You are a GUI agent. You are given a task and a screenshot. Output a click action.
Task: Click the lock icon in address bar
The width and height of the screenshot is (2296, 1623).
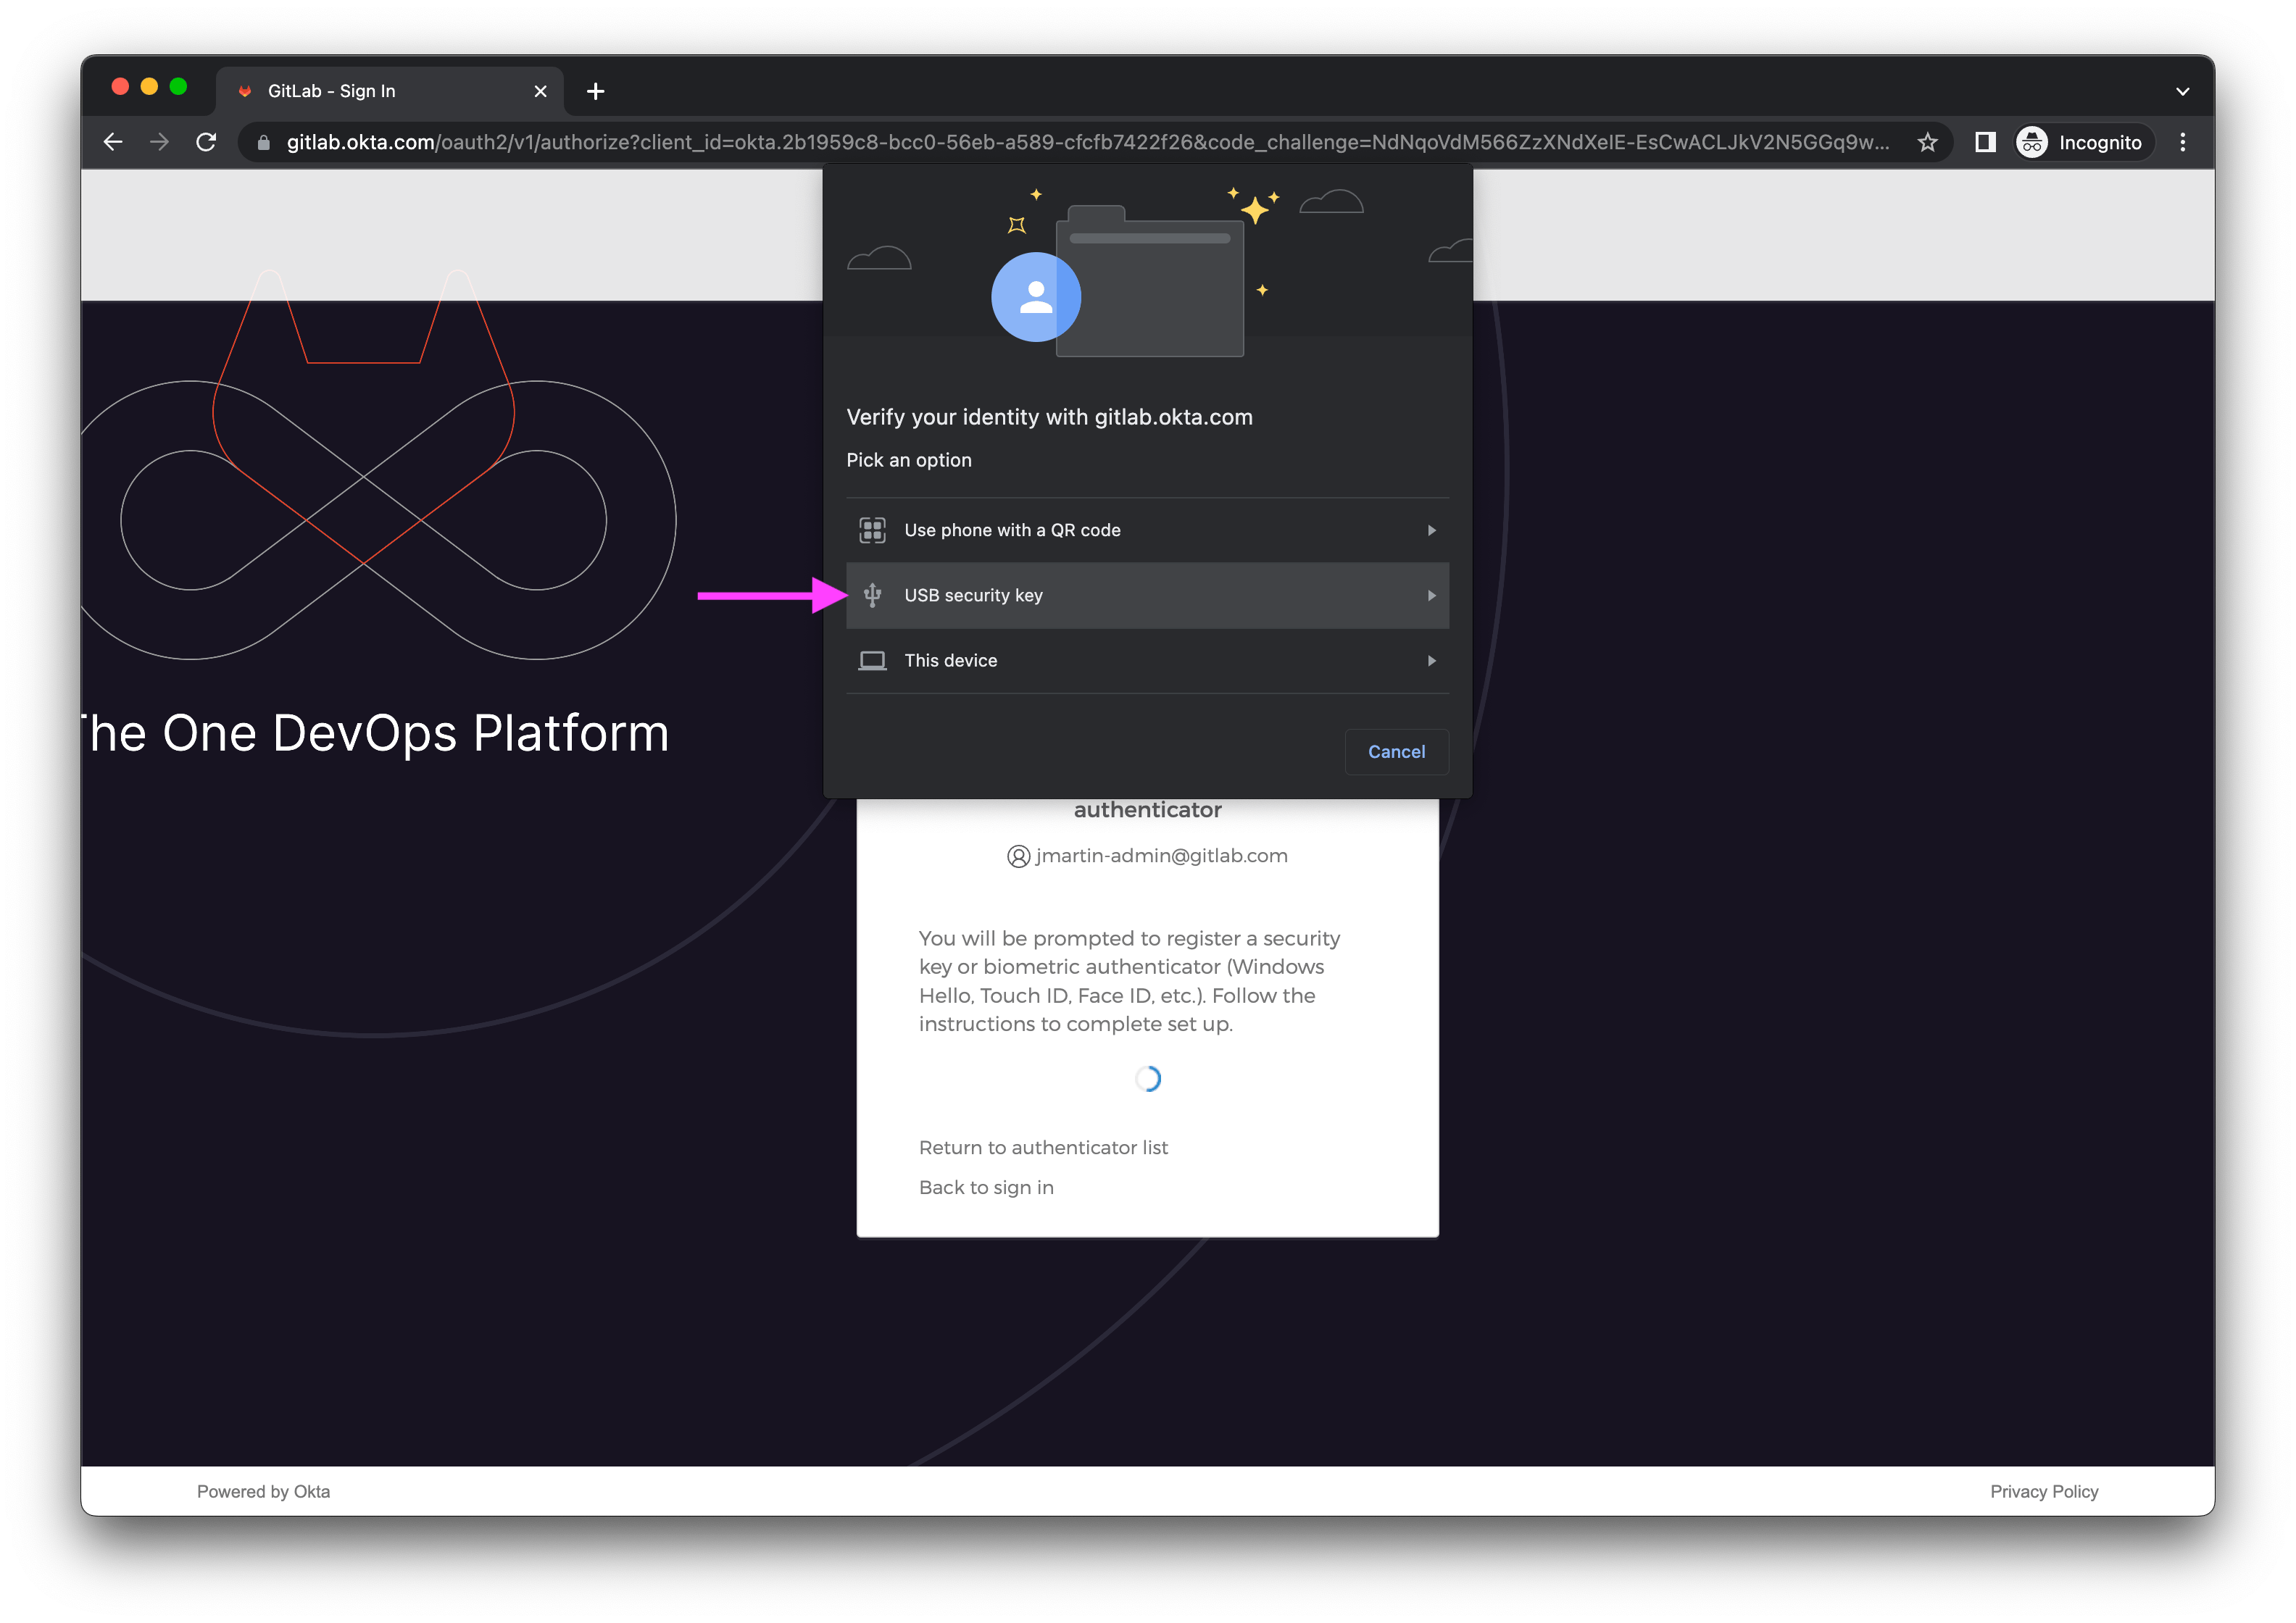263,143
